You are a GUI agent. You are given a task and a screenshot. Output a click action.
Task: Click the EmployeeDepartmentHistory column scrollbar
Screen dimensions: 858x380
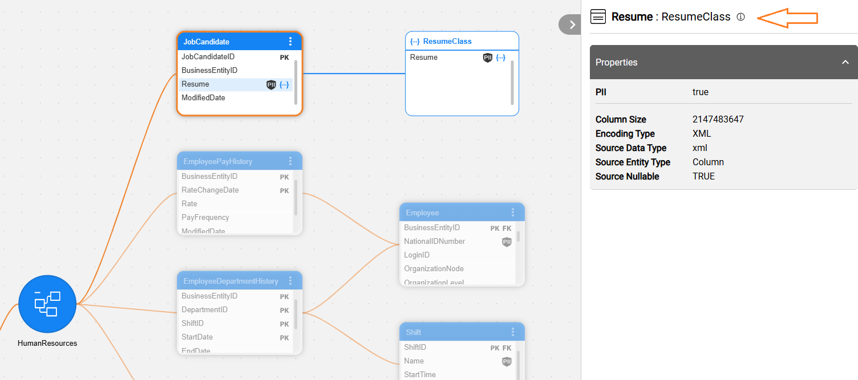(296, 314)
